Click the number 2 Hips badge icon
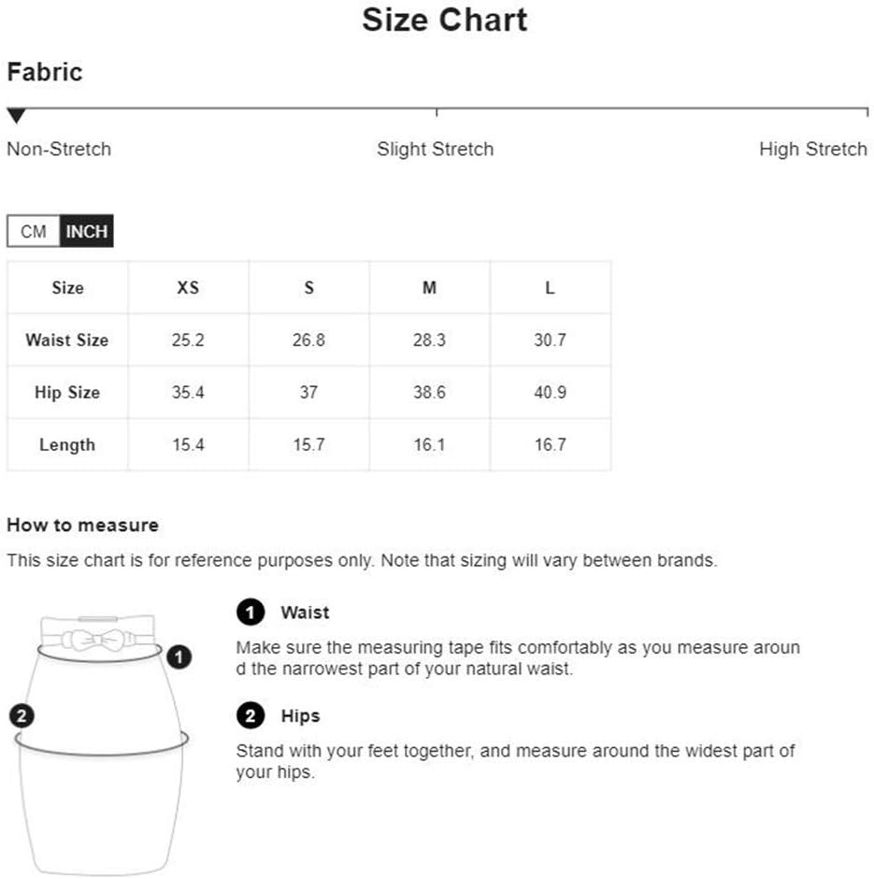Viewport: 874px width, 879px height. pyautogui.click(x=251, y=715)
